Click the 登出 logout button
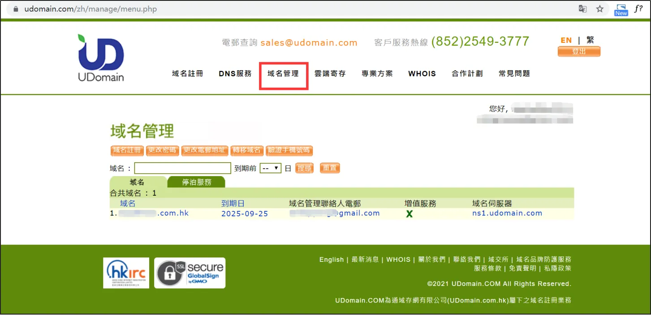Image resolution: width=651 pixels, height=315 pixels. click(579, 52)
